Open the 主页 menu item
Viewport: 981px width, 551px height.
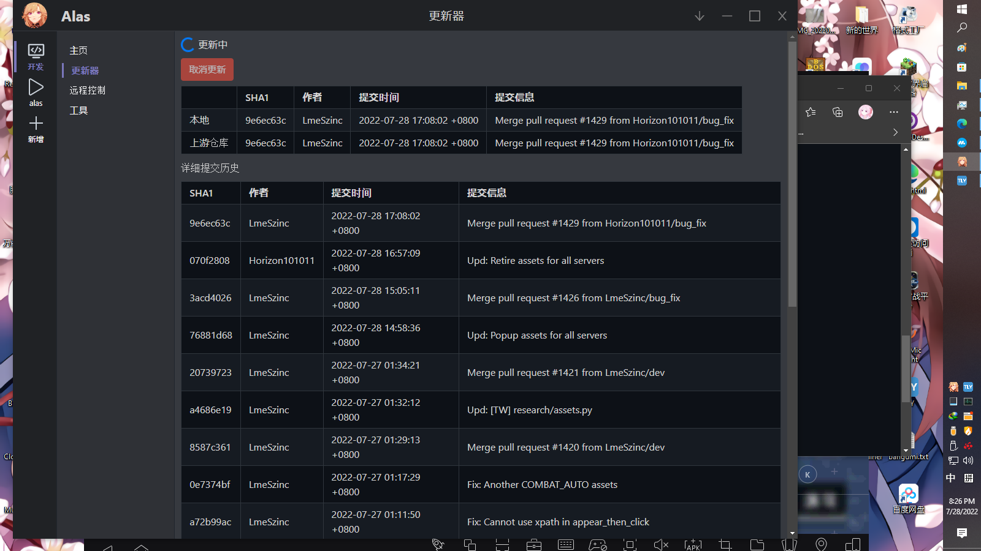[x=78, y=50]
